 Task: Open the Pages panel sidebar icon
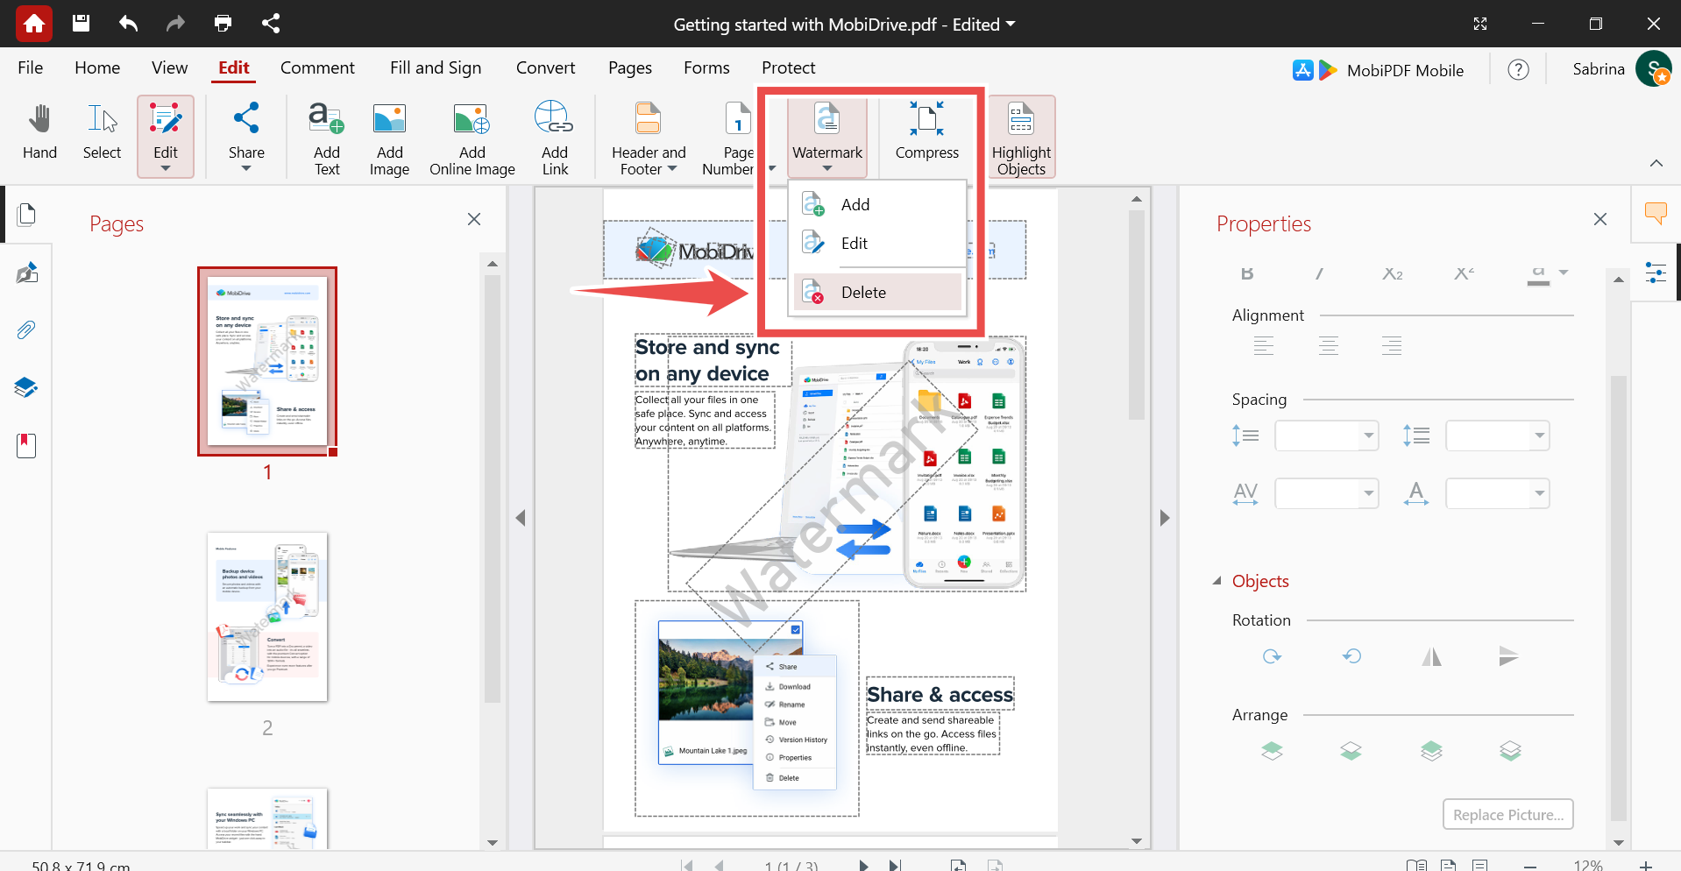(x=26, y=214)
